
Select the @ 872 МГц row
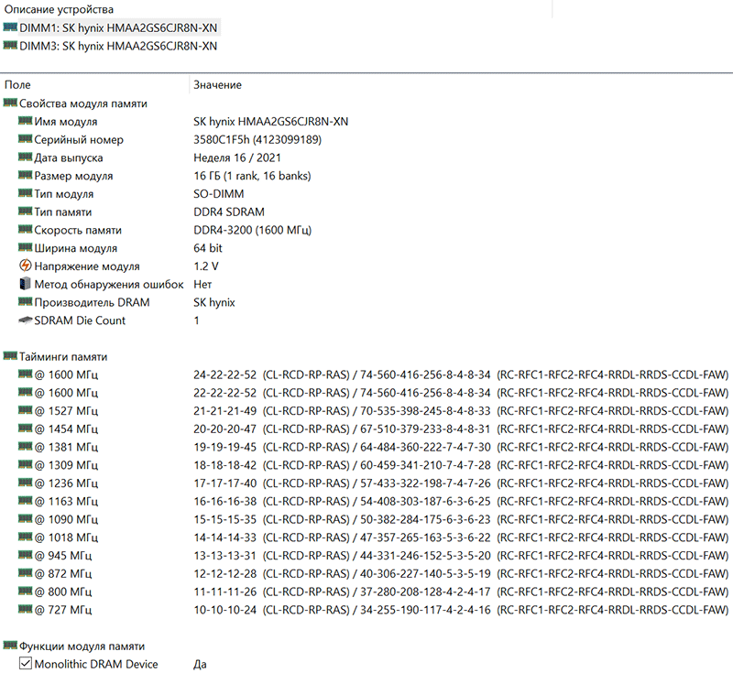(373, 574)
